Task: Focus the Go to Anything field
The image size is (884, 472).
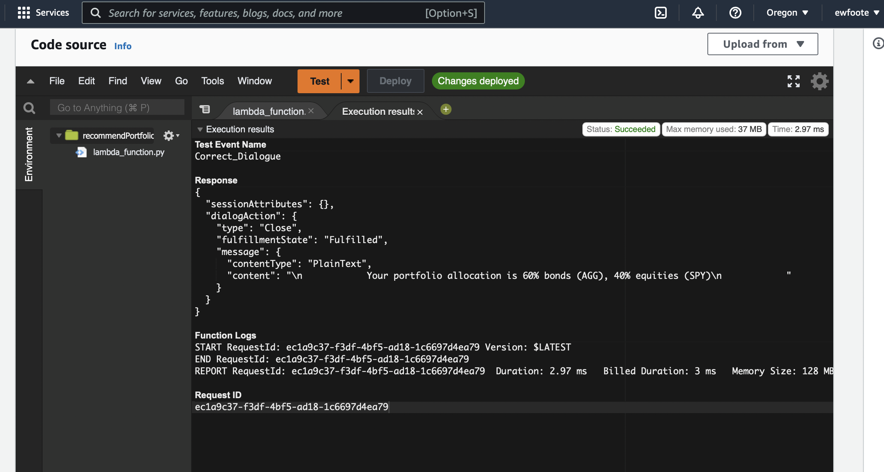Action: 117,108
